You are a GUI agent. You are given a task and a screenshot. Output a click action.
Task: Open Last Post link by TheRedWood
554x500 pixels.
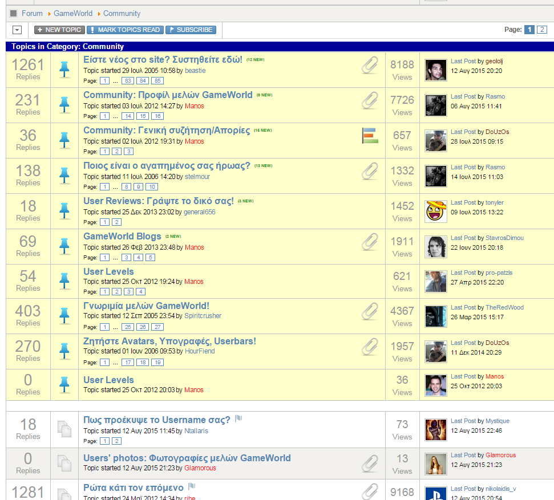[x=463, y=307]
